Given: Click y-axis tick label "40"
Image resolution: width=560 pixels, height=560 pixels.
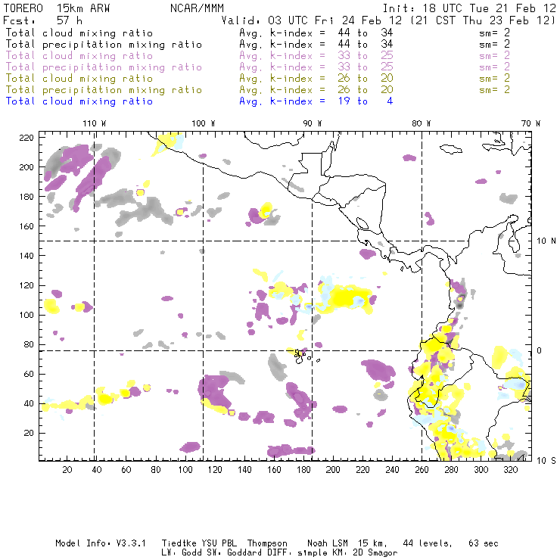Looking at the screenshot, I should tap(29, 403).
